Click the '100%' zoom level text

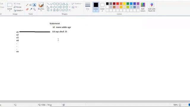(175, 105)
